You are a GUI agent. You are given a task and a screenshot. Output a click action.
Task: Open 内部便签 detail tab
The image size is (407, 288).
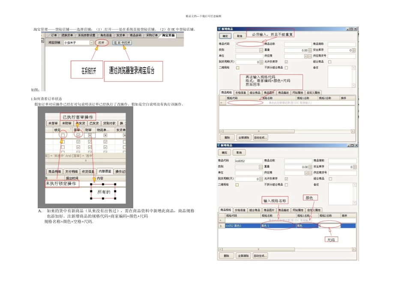[105, 171]
